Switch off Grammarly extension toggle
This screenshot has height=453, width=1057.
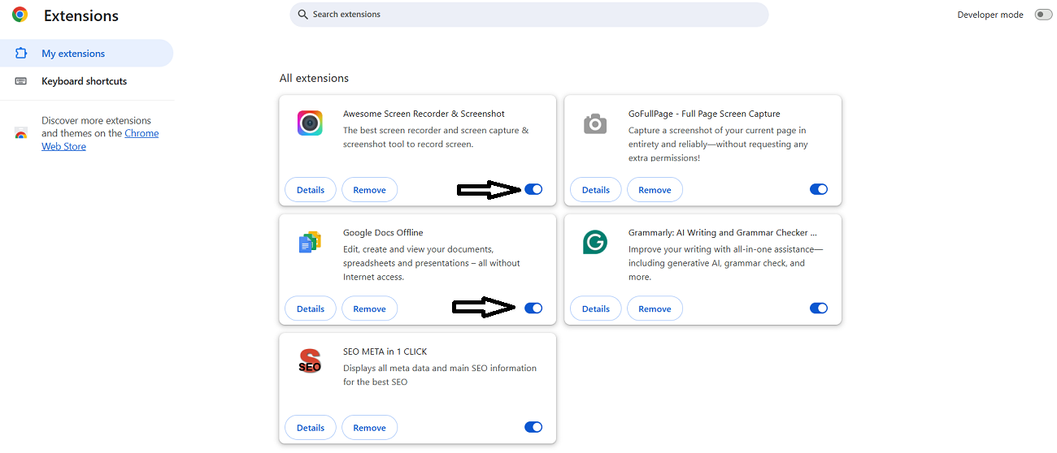(819, 308)
